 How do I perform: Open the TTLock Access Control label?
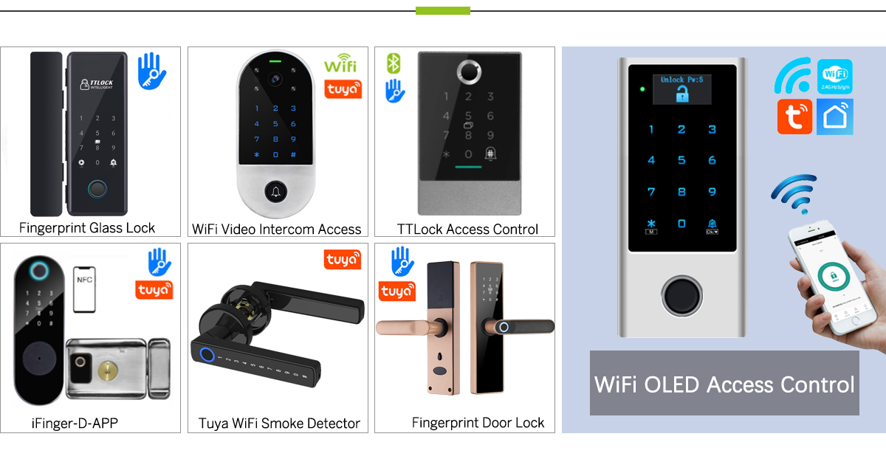coord(467,229)
